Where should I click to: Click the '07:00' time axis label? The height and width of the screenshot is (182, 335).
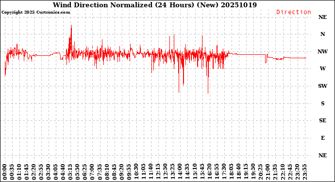92,172
